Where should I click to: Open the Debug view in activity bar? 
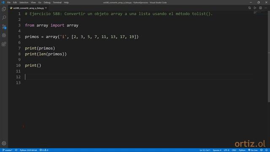[4, 35]
